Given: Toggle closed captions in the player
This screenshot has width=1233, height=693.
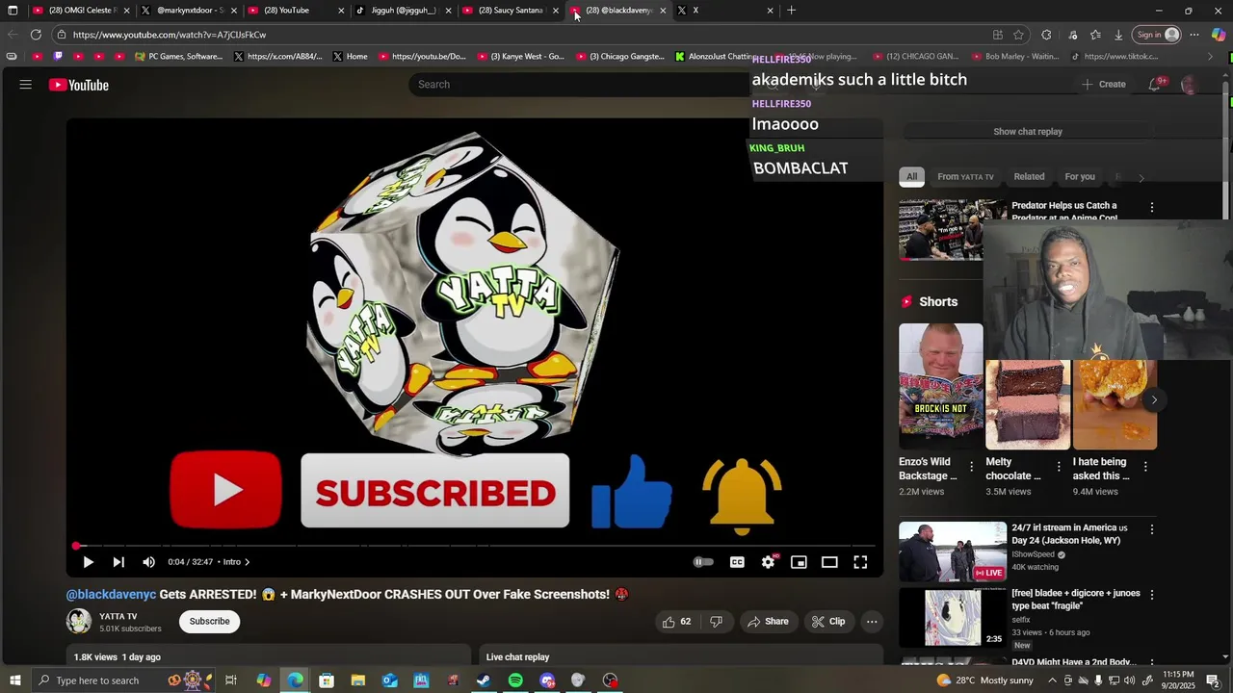Looking at the screenshot, I should pyautogui.click(x=737, y=562).
